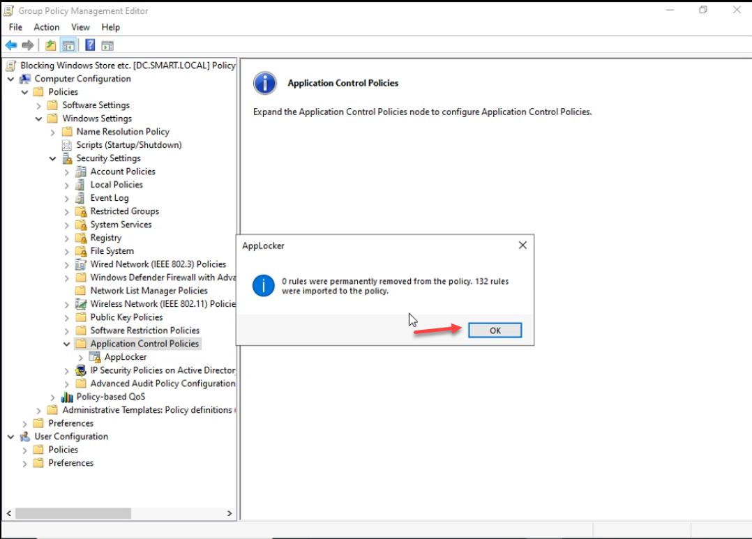This screenshot has width=752, height=539.
Task: Click the Forward arrow toolbar icon
Action: tap(28, 45)
